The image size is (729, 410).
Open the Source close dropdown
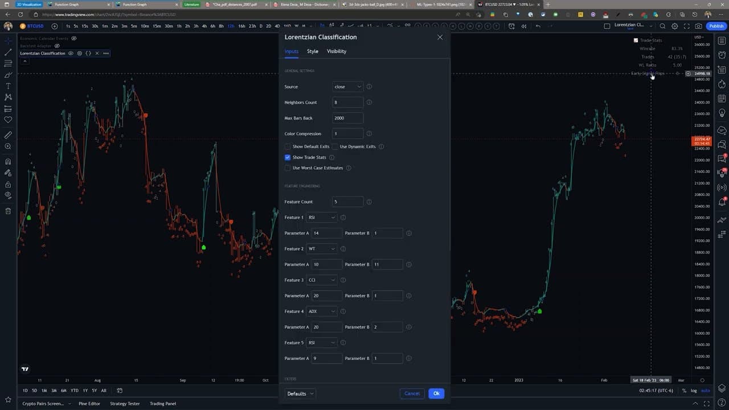347,87
